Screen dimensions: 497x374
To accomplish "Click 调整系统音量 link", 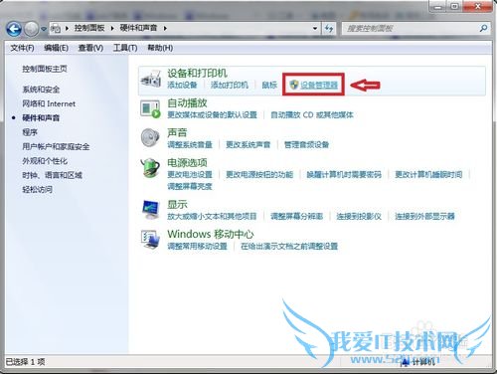I will pyautogui.click(x=190, y=145).
